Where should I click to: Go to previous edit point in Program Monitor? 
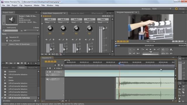(143, 49)
